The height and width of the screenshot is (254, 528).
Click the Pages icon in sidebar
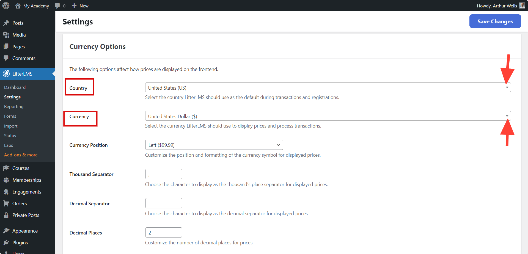[x=6, y=47]
